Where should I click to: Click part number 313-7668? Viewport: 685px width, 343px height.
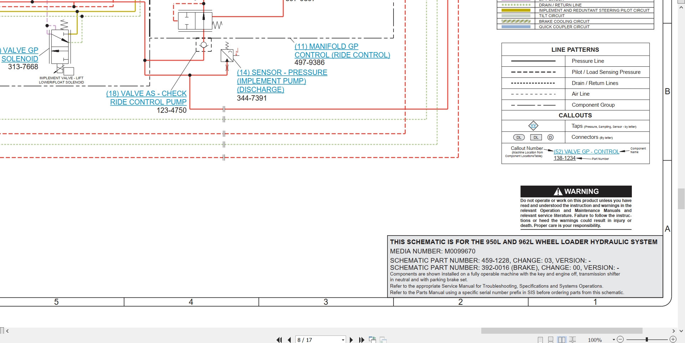pos(23,67)
